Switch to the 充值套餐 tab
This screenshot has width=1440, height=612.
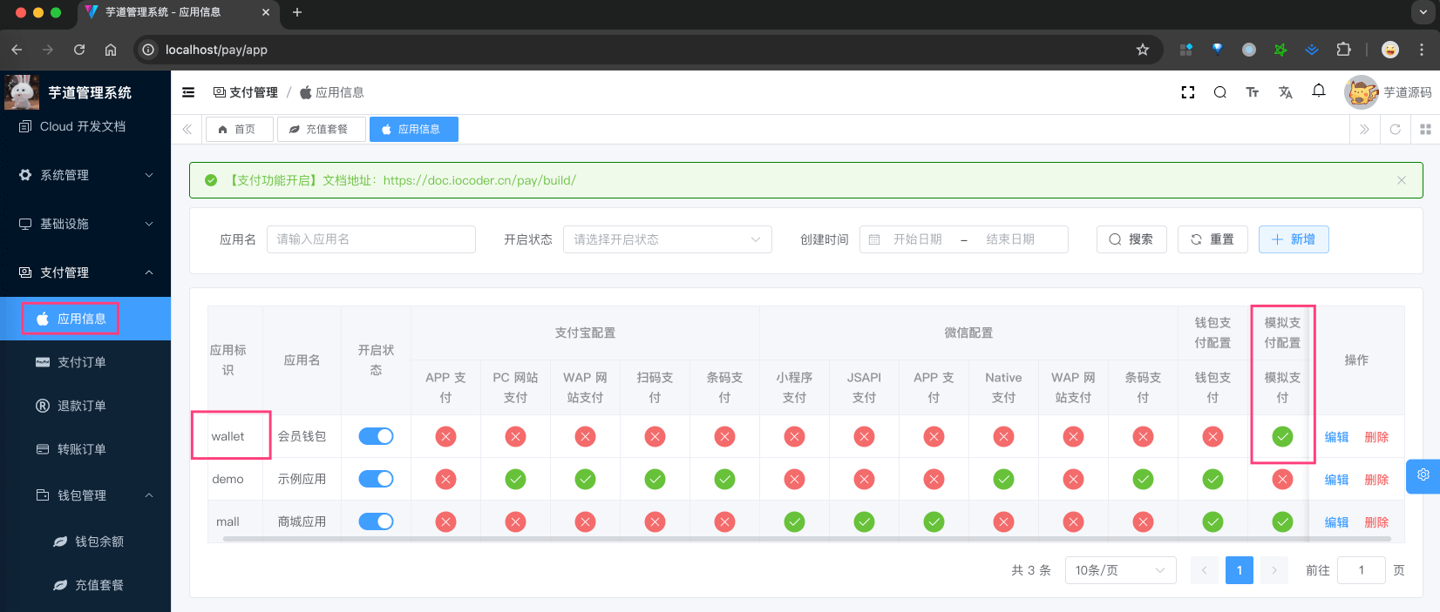(320, 129)
